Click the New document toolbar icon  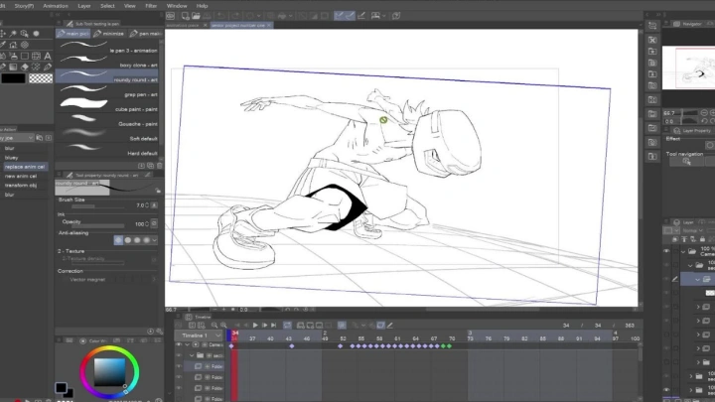[x=185, y=16]
